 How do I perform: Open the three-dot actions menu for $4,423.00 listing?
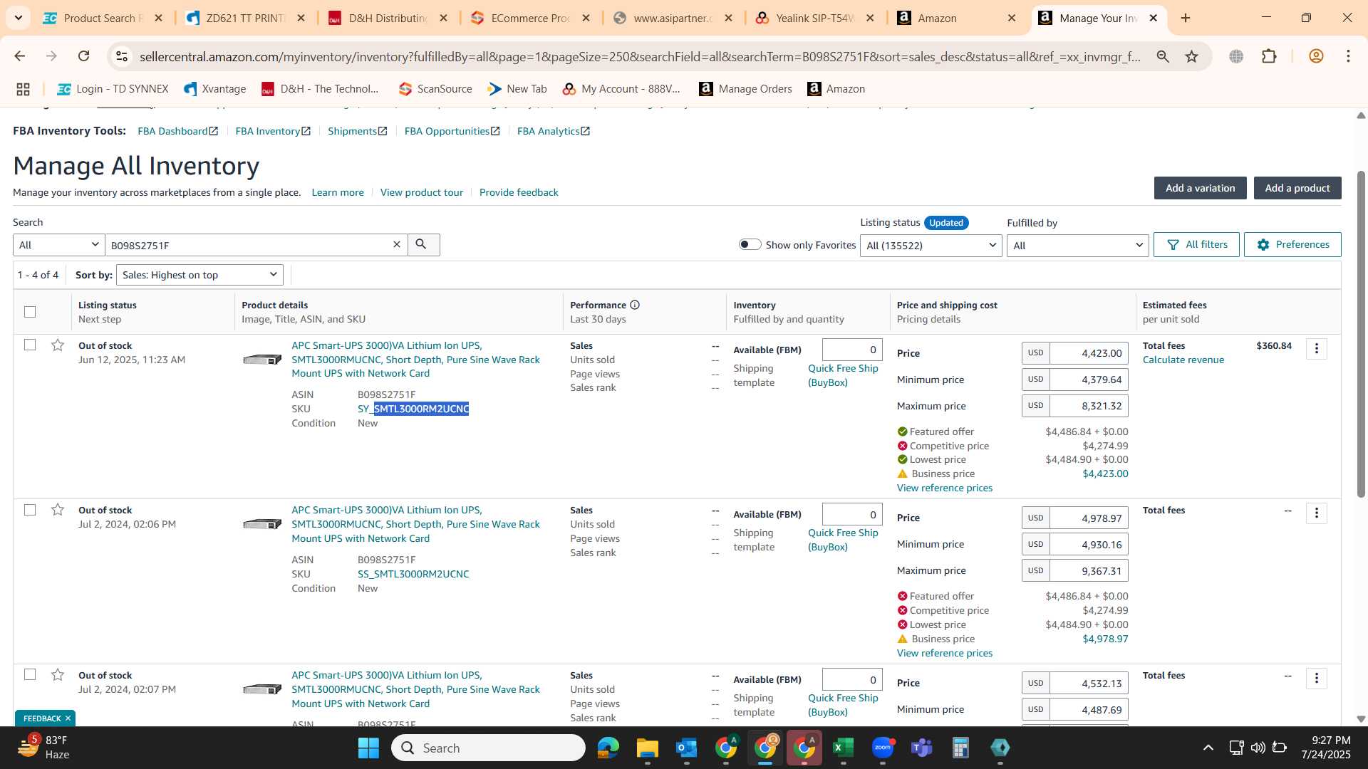point(1317,349)
